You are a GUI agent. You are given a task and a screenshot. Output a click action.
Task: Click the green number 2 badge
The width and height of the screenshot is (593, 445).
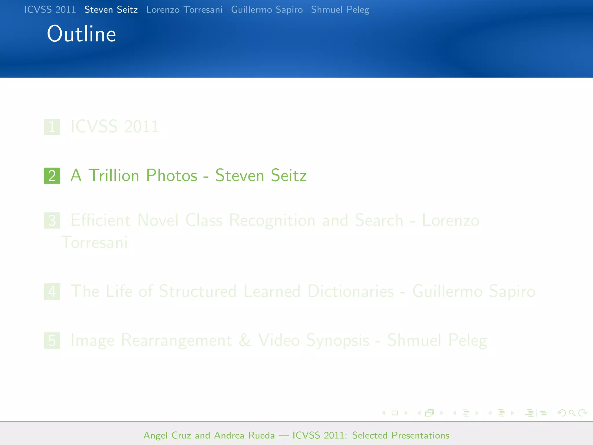(x=52, y=176)
